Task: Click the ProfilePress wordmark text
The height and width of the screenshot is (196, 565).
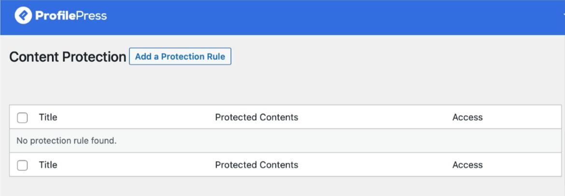Action: (x=71, y=16)
